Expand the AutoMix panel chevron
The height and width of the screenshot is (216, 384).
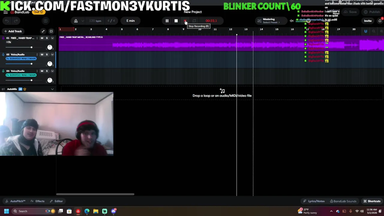52,89
